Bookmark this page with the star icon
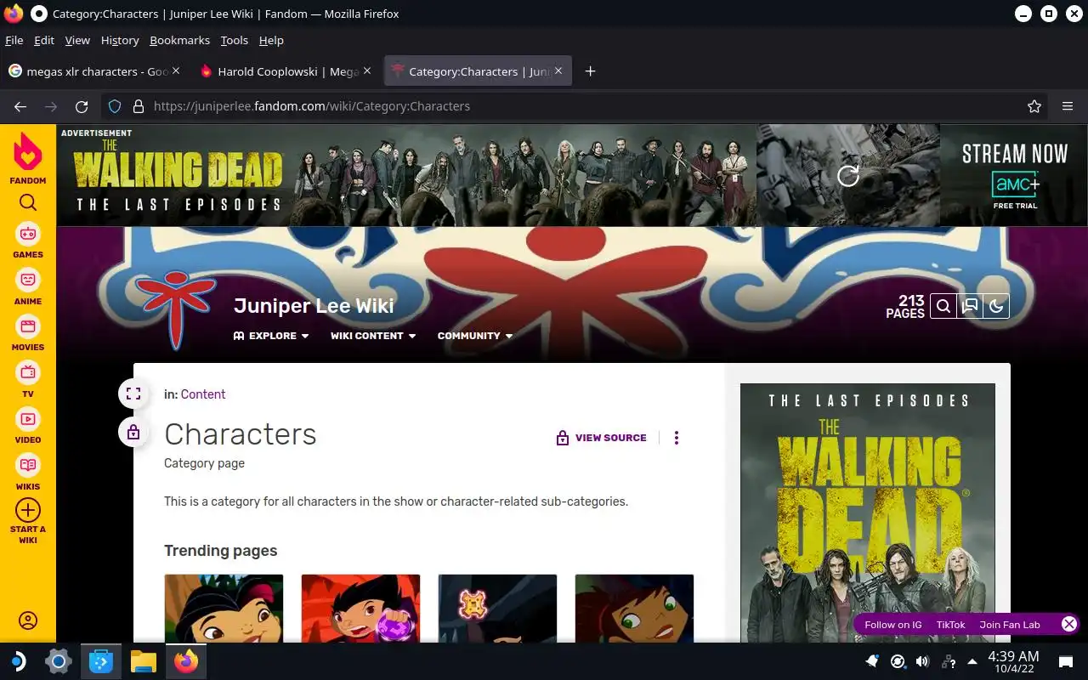Image resolution: width=1088 pixels, height=680 pixels. point(1034,106)
